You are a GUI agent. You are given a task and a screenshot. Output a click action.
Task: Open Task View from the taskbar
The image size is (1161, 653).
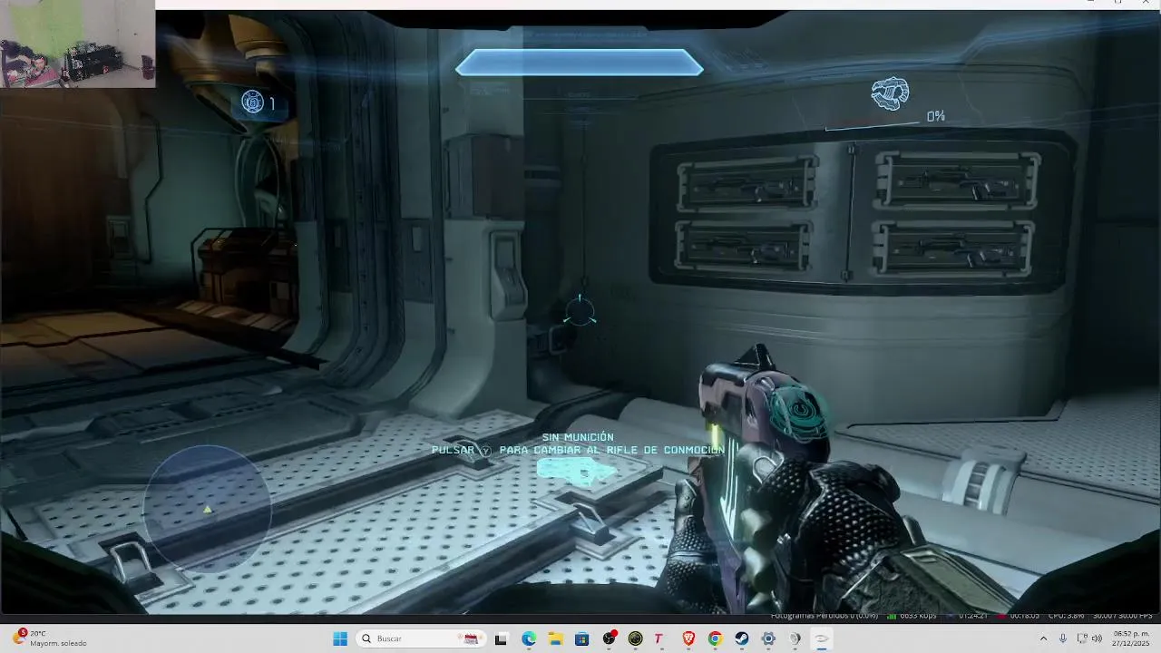coord(501,638)
